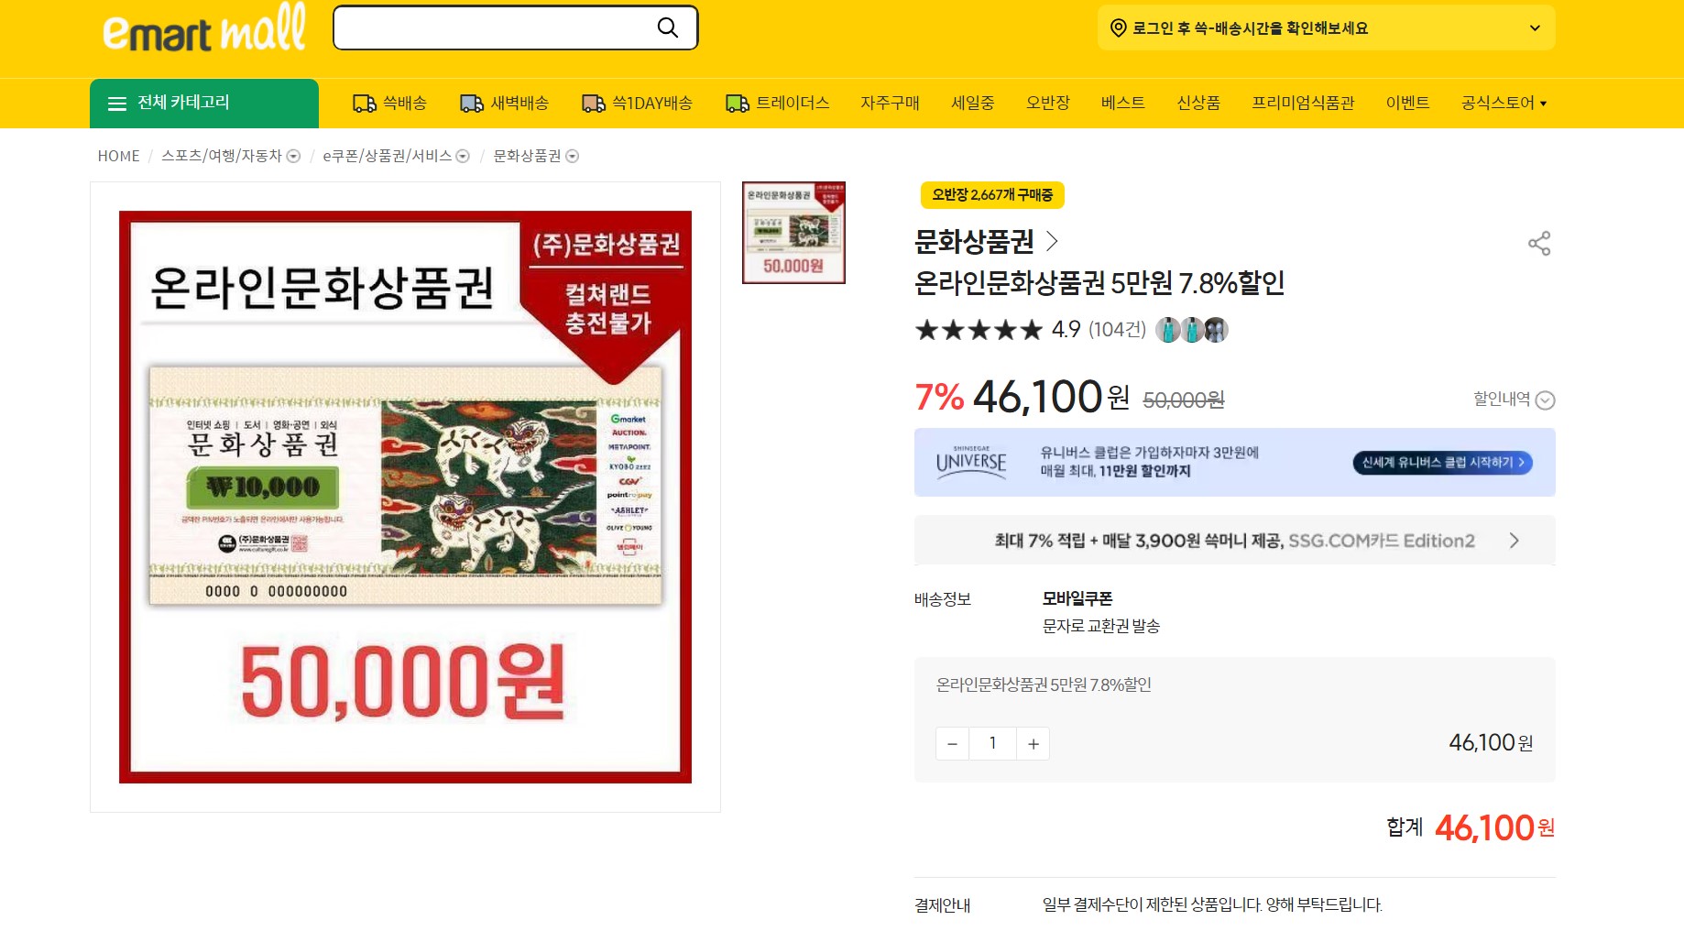Open the 베스트 menu

tap(1123, 104)
